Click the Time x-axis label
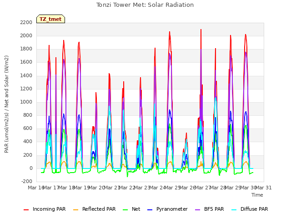291x218 pixels. point(257,195)
